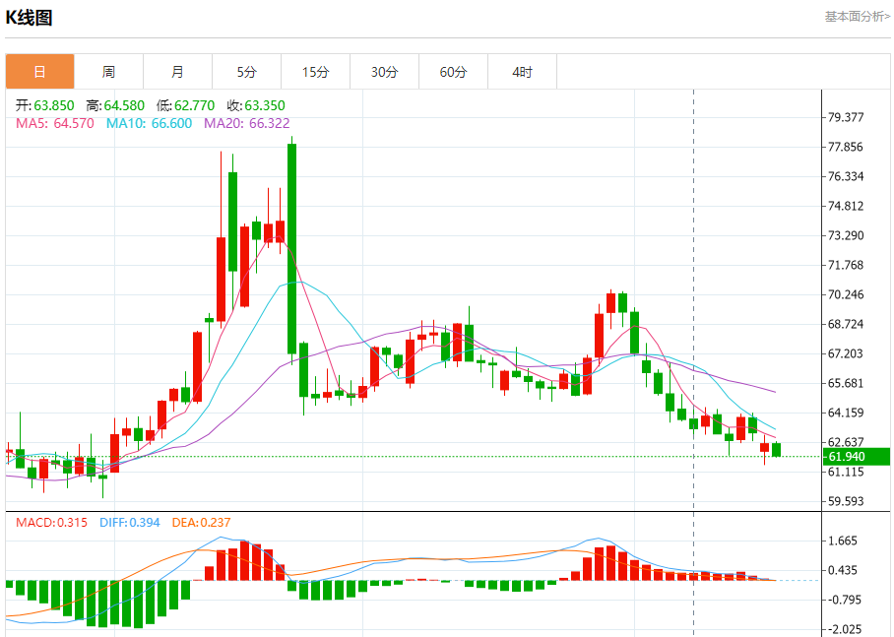Click the last green candlestick on the right
Screen dimensions: 894x637
pyautogui.click(x=777, y=449)
